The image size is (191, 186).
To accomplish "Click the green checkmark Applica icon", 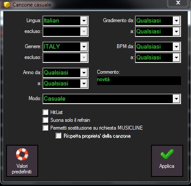I will (167, 154).
